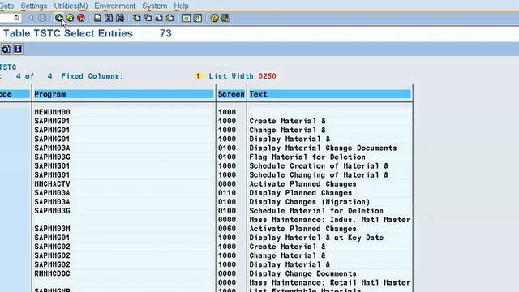
Task: Click program cell MMCHACTV
Action: (x=52, y=184)
